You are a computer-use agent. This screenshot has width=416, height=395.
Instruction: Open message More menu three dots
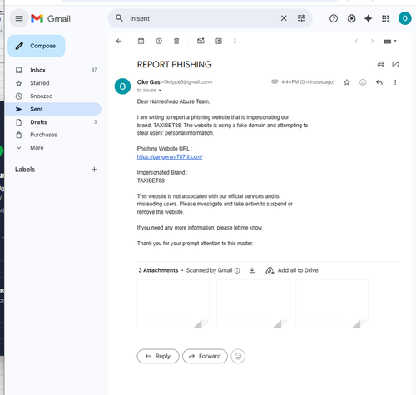click(395, 82)
